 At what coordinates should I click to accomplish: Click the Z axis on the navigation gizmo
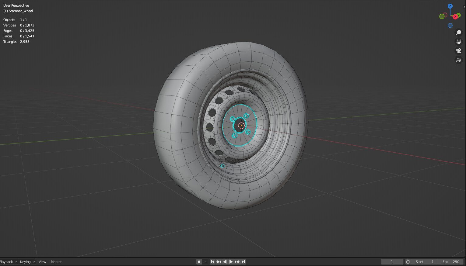[x=450, y=6]
